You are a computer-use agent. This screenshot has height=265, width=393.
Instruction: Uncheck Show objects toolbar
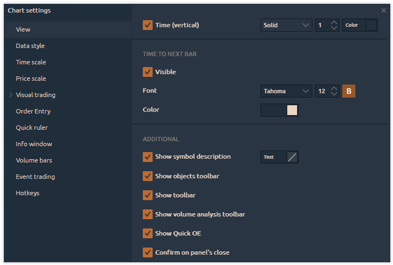147,176
